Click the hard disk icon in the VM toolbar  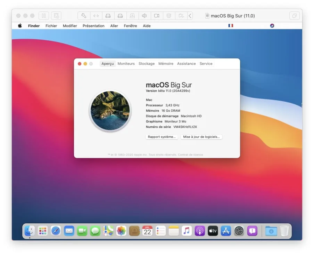point(108,15)
